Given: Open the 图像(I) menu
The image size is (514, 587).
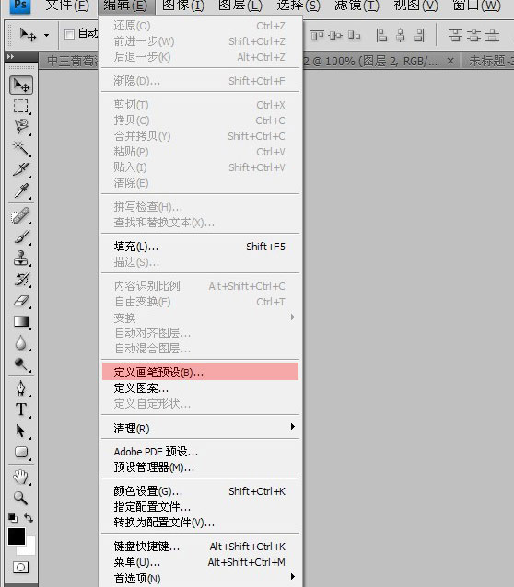Looking at the screenshot, I should 183,6.
